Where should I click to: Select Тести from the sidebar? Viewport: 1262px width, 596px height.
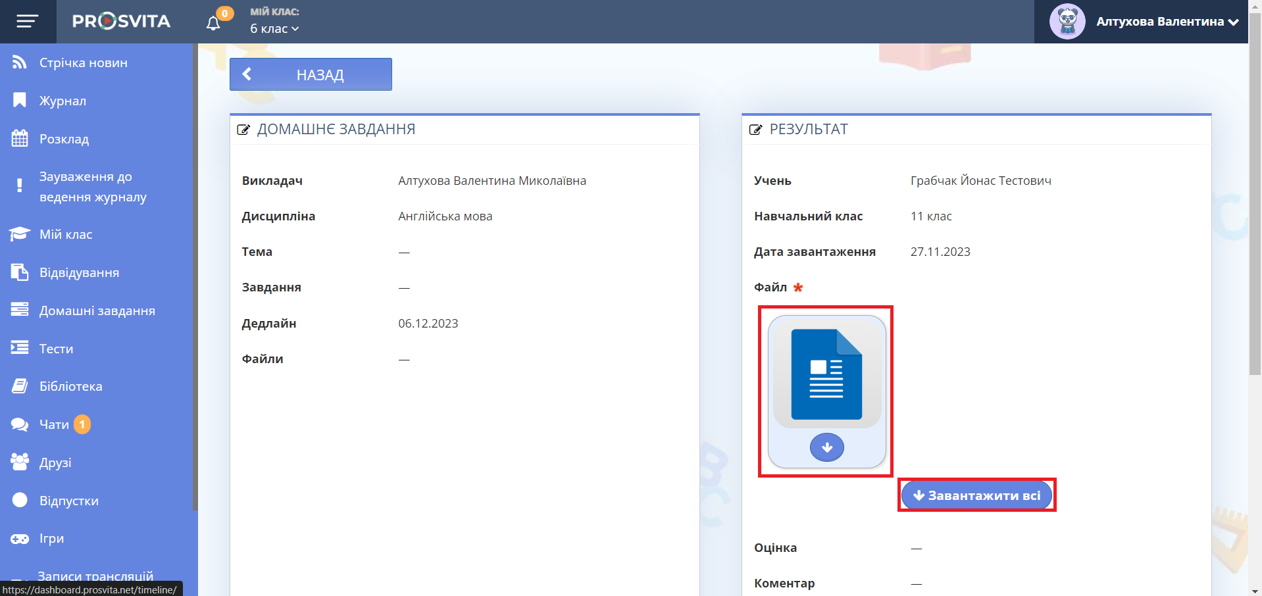tap(56, 349)
